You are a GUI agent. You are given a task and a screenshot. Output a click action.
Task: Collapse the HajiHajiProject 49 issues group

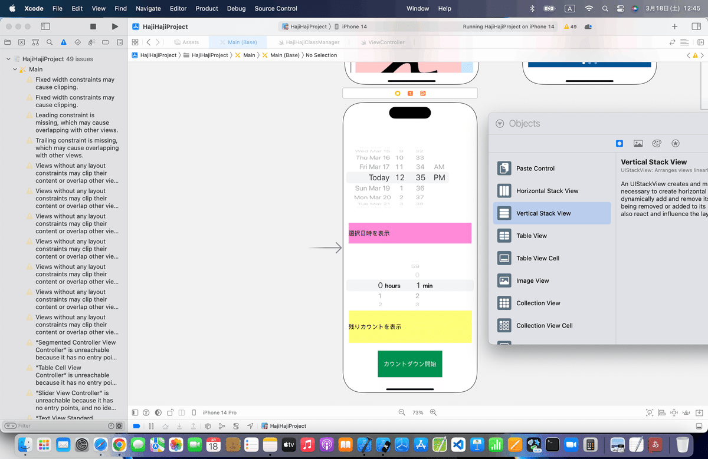point(8,59)
